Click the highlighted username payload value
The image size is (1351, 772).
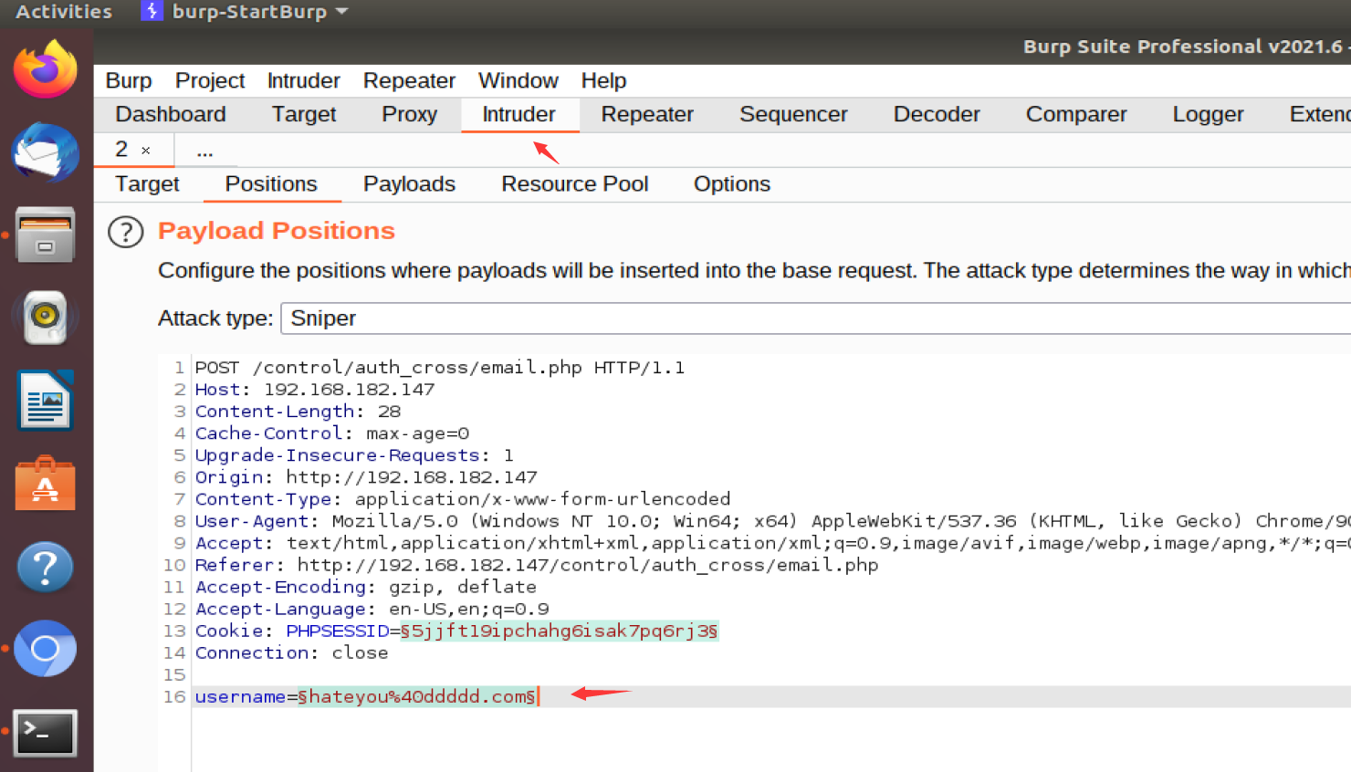point(417,696)
